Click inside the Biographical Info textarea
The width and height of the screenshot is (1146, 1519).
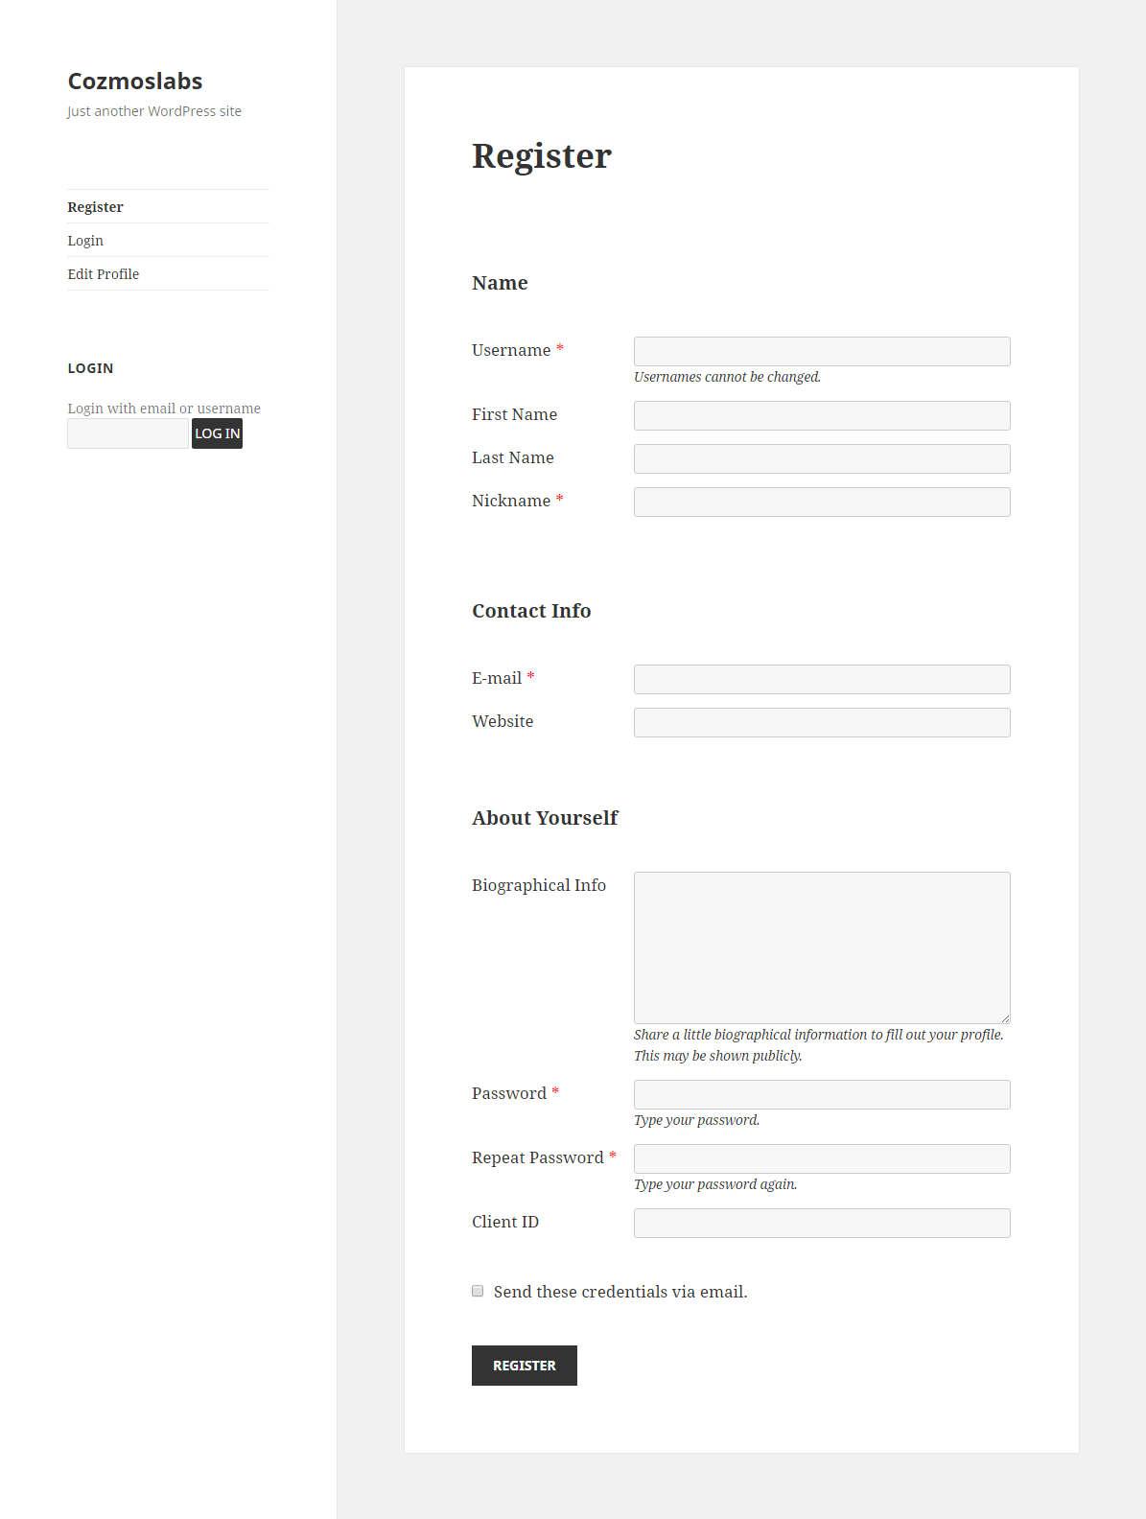pyautogui.click(x=822, y=947)
